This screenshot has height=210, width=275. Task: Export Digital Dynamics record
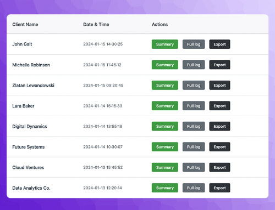click(219, 126)
